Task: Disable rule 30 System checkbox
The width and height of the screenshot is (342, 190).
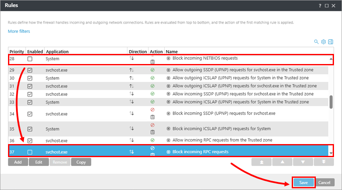Action: point(30,78)
